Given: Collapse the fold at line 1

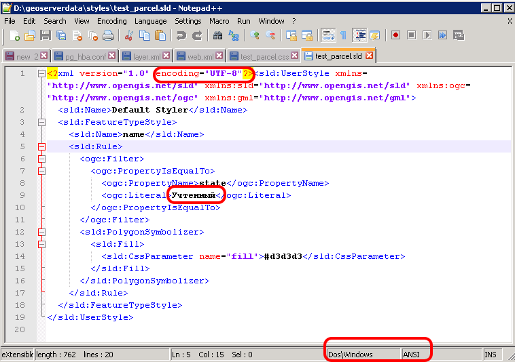Looking at the screenshot, I should point(41,73).
